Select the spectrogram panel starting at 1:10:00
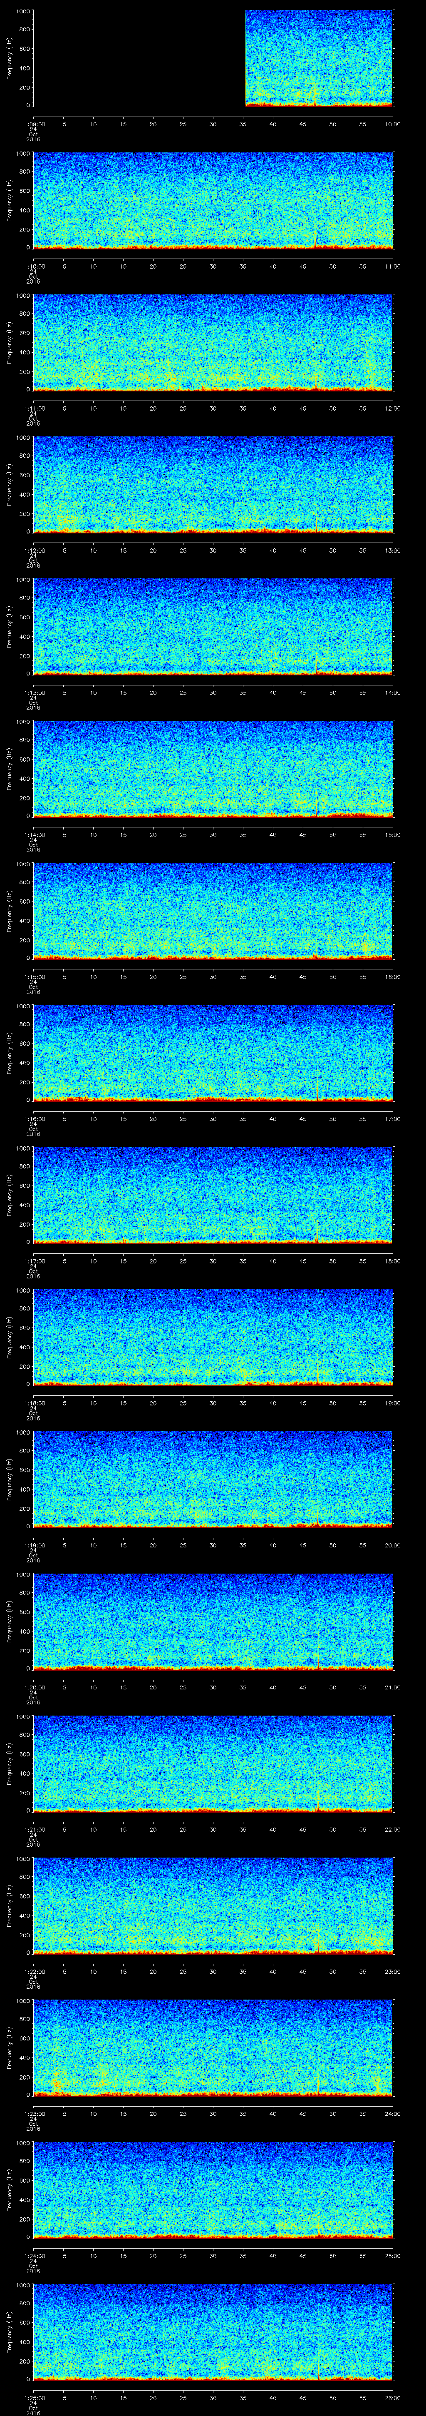Screen dimensions: 426x2416 tap(213, 200)
